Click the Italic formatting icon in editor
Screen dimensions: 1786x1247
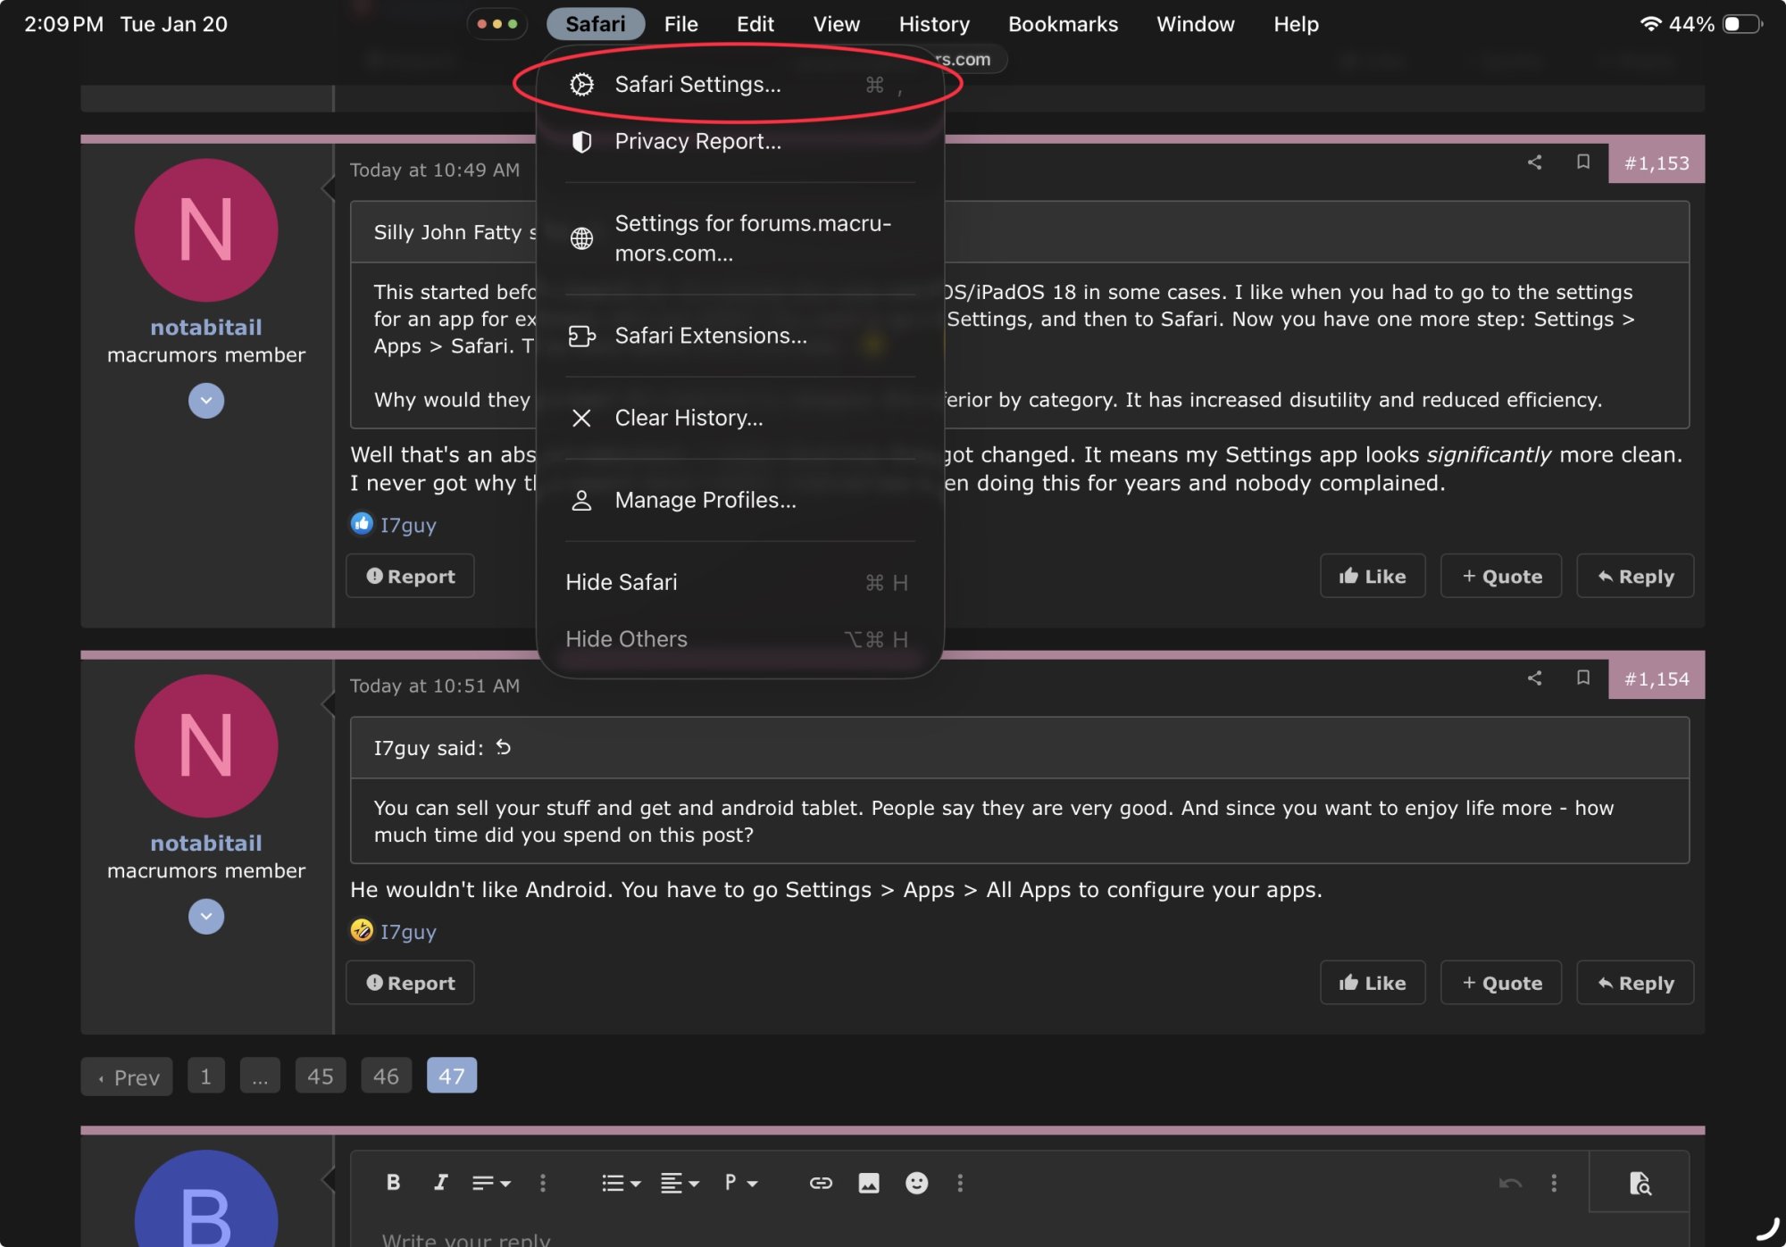440,1183
